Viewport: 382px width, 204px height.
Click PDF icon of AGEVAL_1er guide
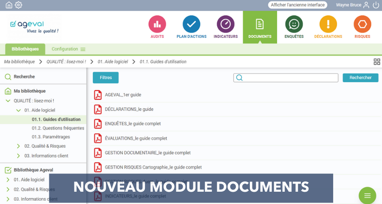click(x=98, y=95)
